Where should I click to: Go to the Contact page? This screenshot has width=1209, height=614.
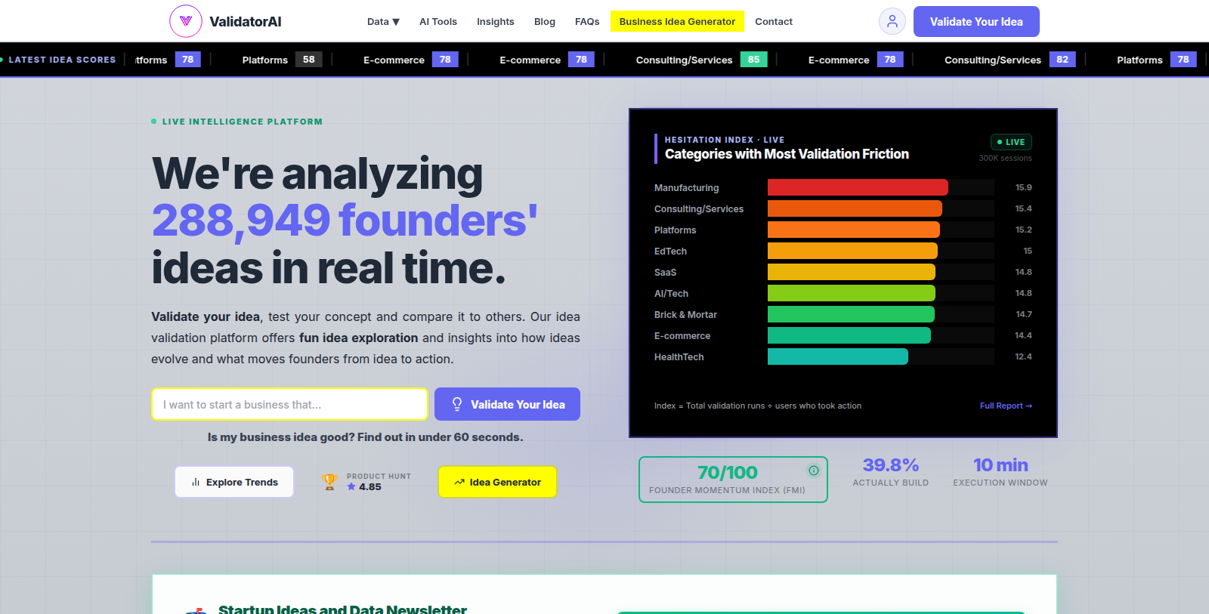point(774,22)
